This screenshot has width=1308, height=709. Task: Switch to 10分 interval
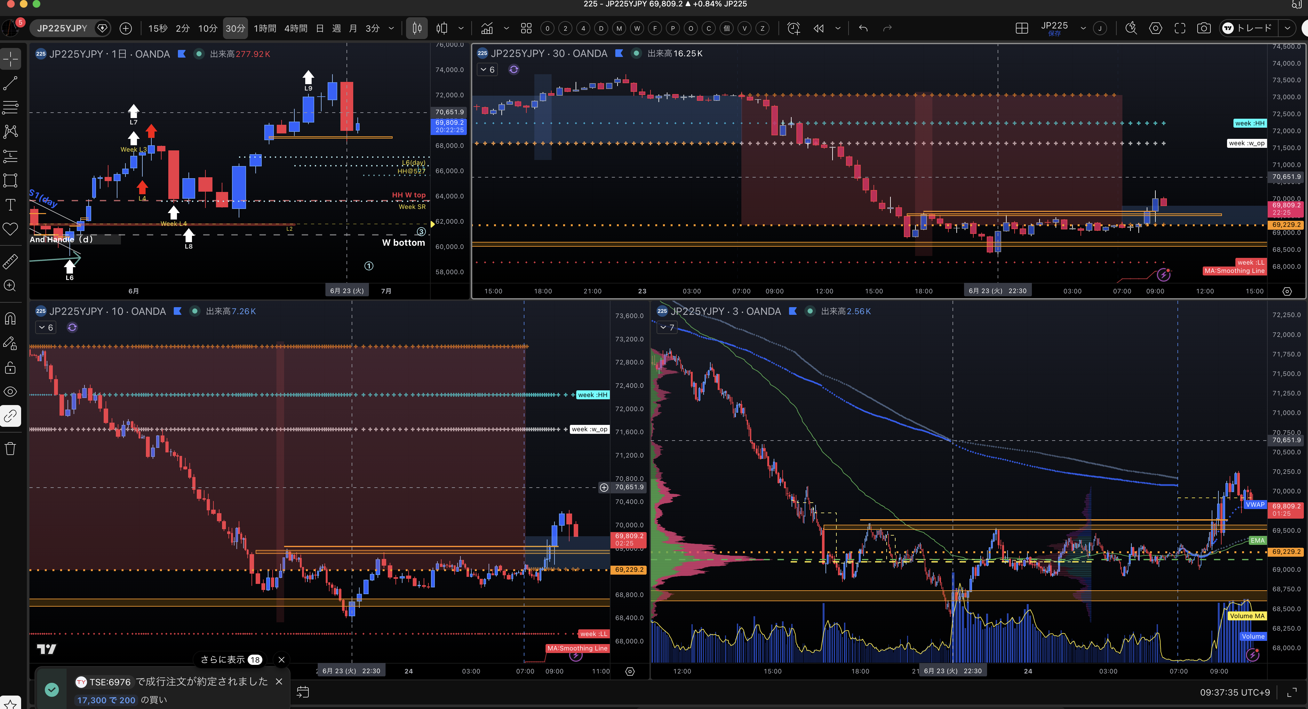[x=208, y=28]
